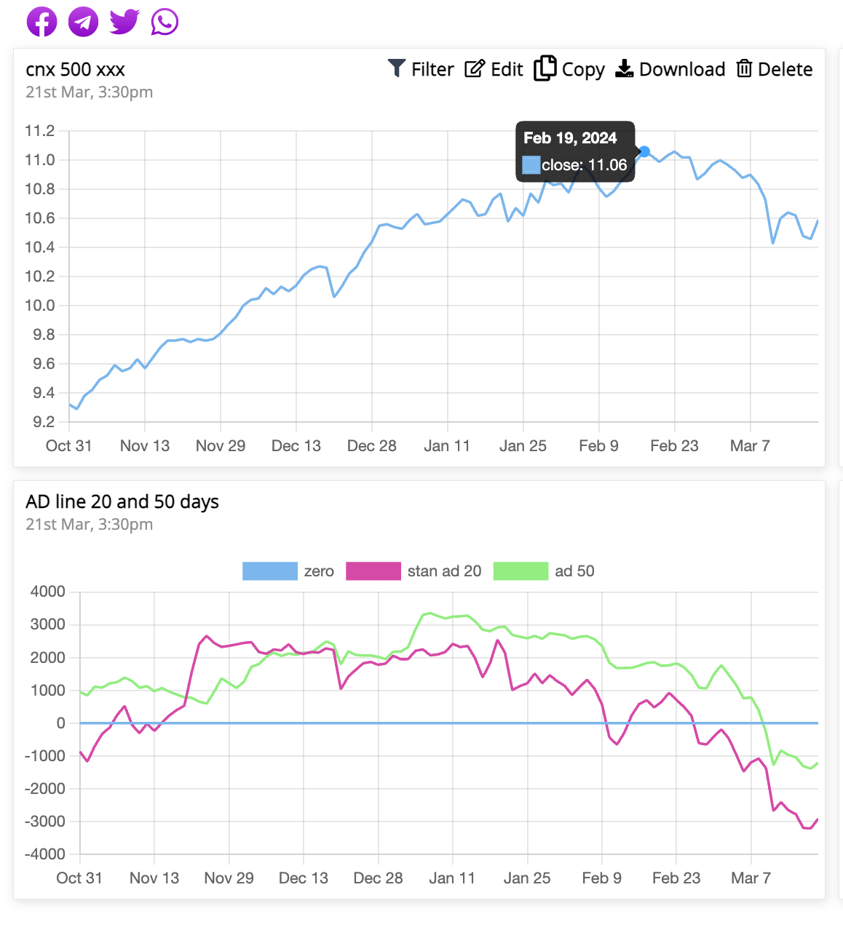Share via the Telegram icon
Image resolution: width=843 pixels, height=930 pixels.
[x=82, y=21]
